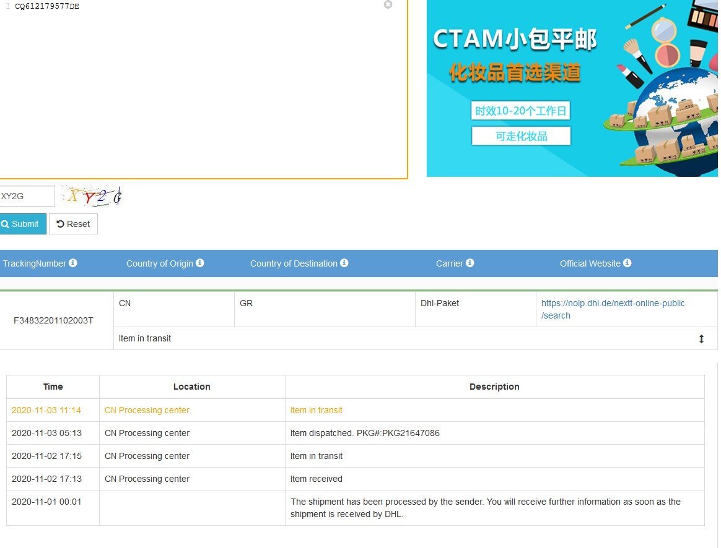
Task: Click the captcha image to refresh
Action: 92,196
